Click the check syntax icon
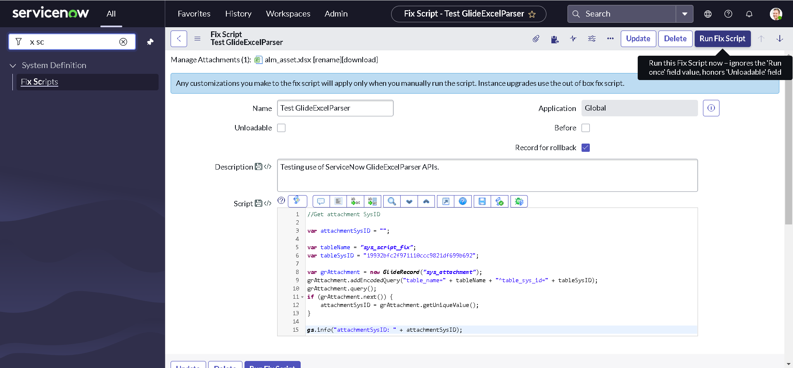This screenshot has width=793, height=368. 499,201
